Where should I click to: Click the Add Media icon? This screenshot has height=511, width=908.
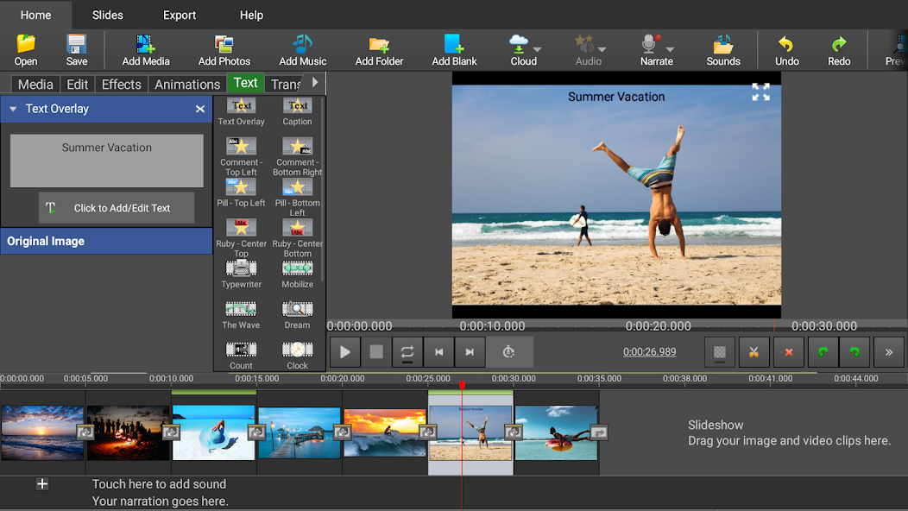[x=145, y=45]
